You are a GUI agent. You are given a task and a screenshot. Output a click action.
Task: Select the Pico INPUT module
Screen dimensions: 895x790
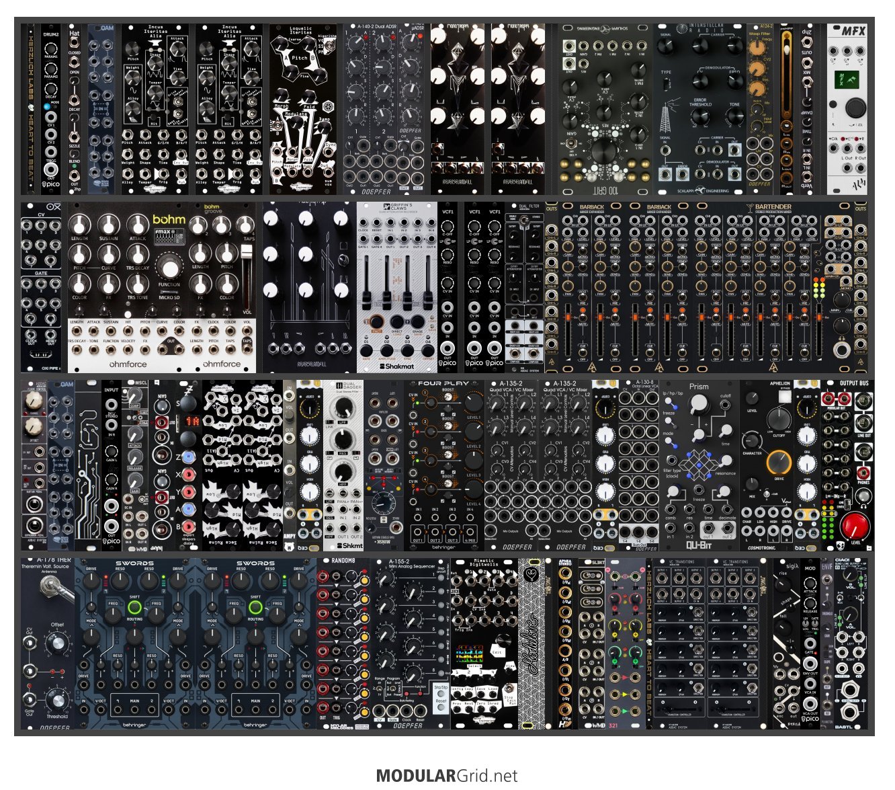point(112,465)
